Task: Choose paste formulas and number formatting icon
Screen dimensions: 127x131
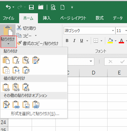Action: pos(26,60)
